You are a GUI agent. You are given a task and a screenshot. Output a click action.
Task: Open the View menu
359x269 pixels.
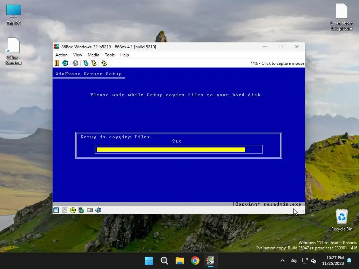coord(77,55)
